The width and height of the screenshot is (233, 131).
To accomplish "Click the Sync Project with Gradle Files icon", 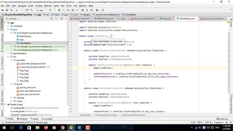I will pos(83,10).
